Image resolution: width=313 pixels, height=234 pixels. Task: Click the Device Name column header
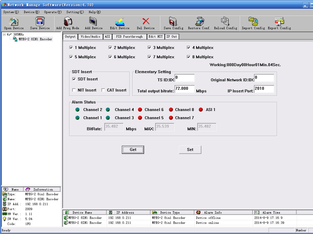(x=85, y=212)
